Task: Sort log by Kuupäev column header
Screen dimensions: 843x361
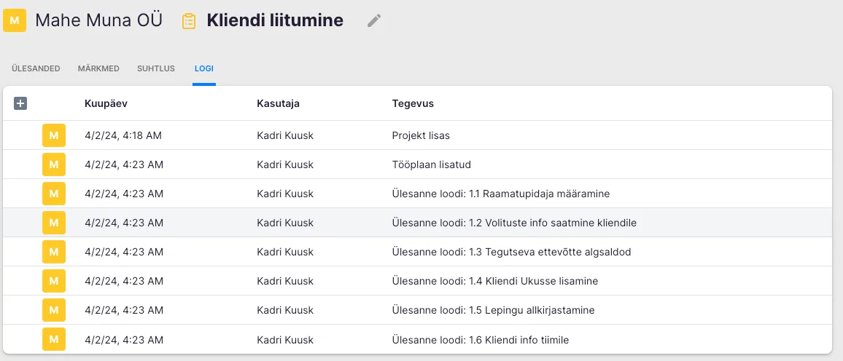Action: point(106,103)
